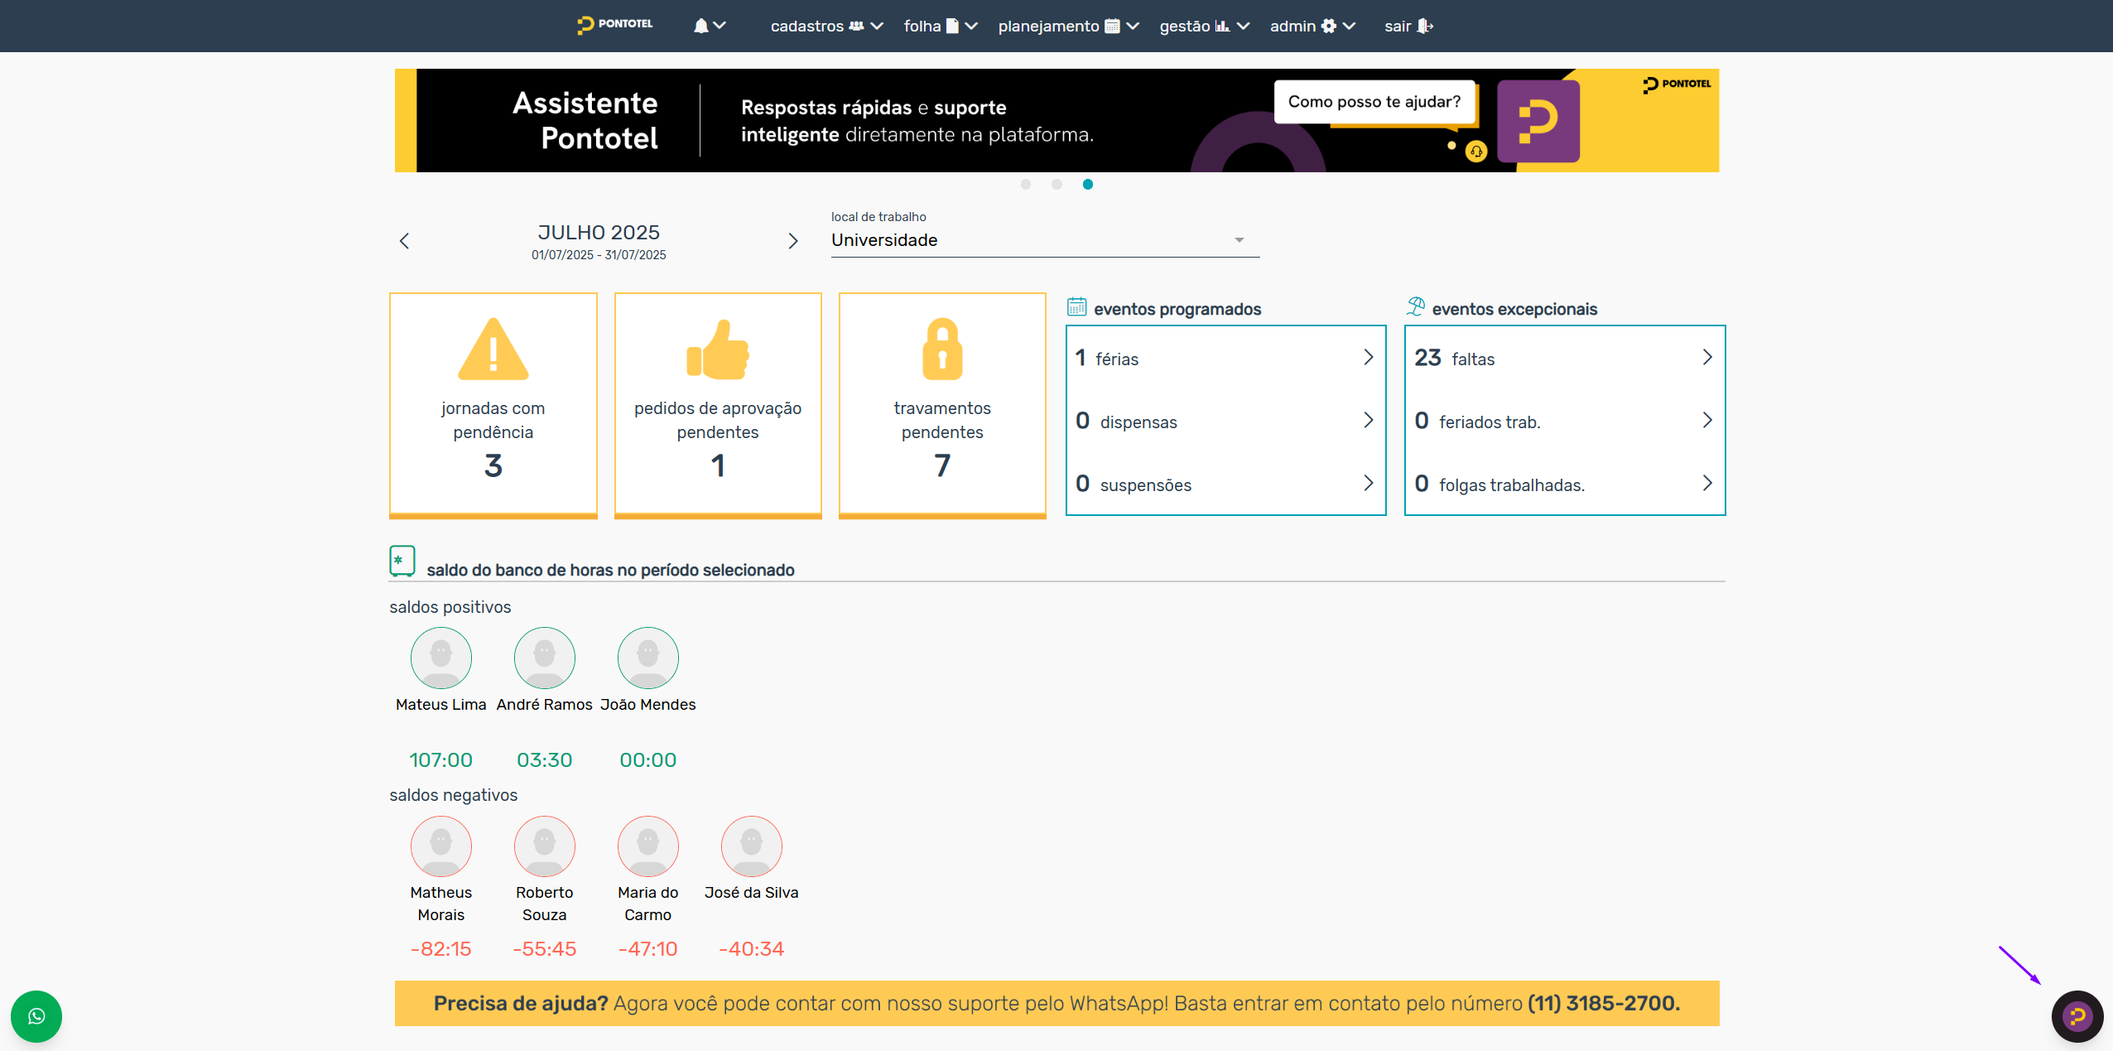This screenshot has width=2113, height=1051.
Task: Open jornadas com pendência card
Action: pyautogui.click(x=493, y=405)
